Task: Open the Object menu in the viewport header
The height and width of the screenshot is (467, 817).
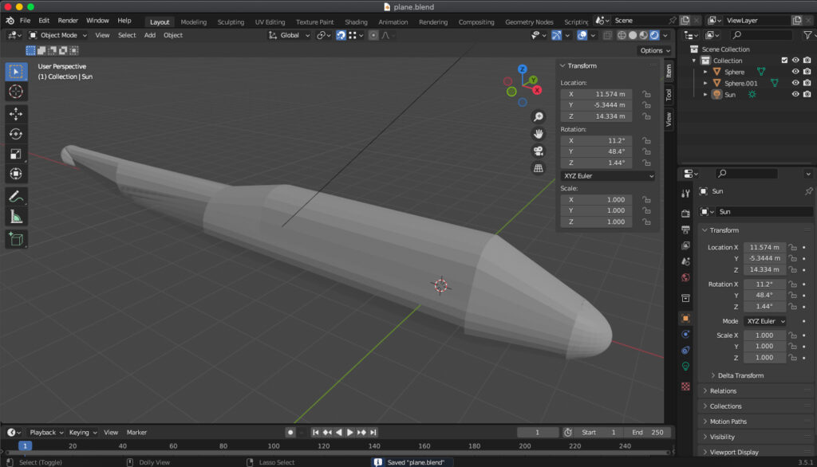Action: tap(172, 35)
